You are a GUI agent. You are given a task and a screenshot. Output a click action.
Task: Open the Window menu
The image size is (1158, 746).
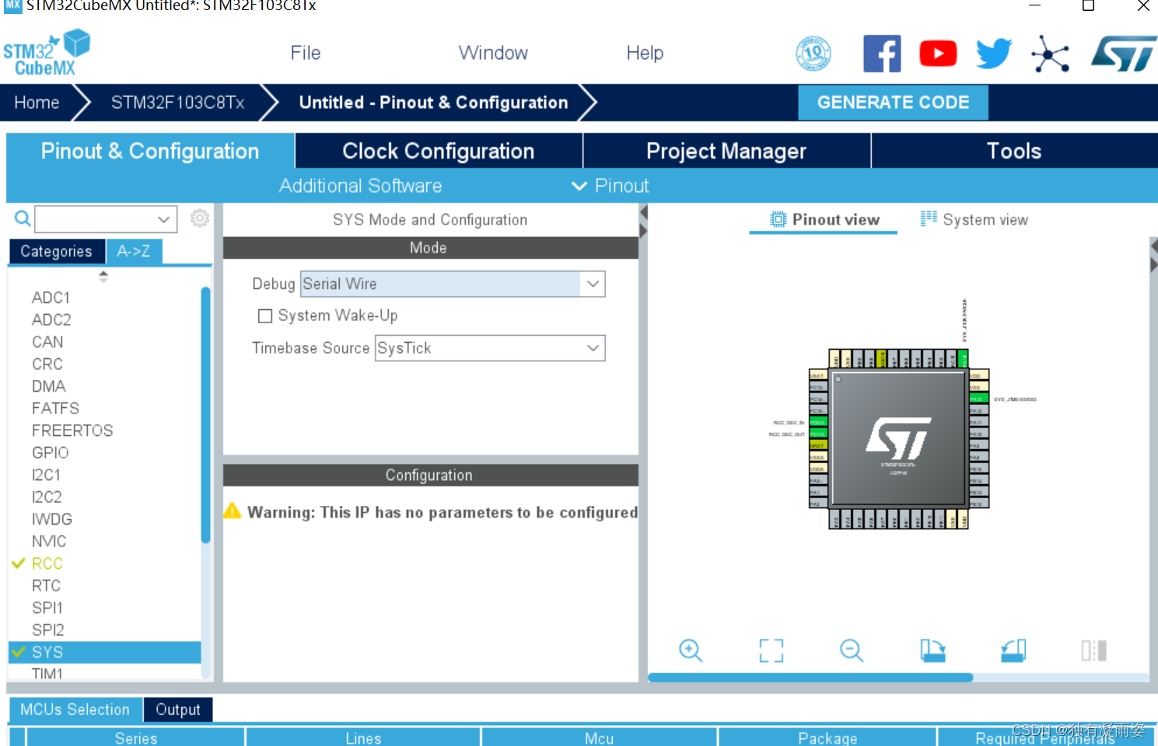(493, 53)
